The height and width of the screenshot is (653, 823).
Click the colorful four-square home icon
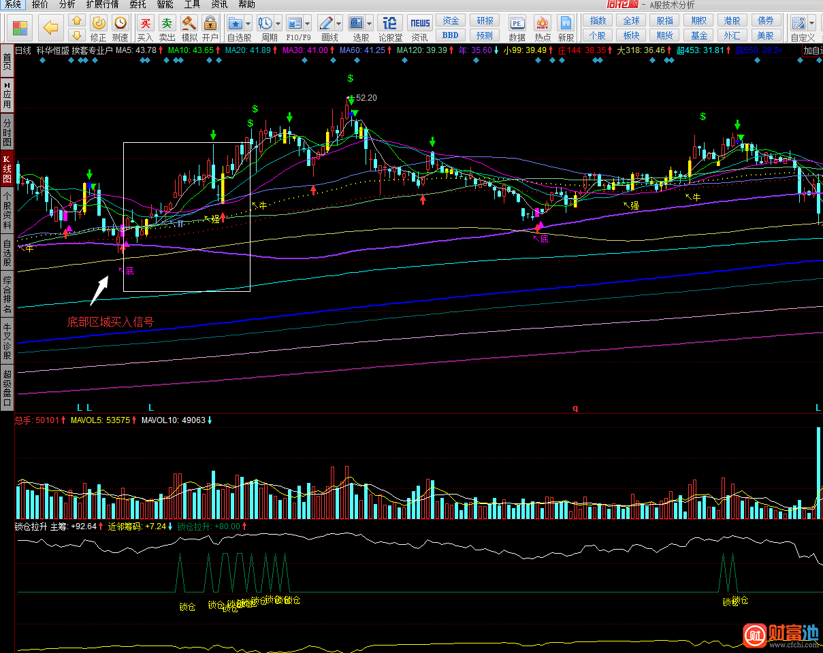(x=20, y=28)
